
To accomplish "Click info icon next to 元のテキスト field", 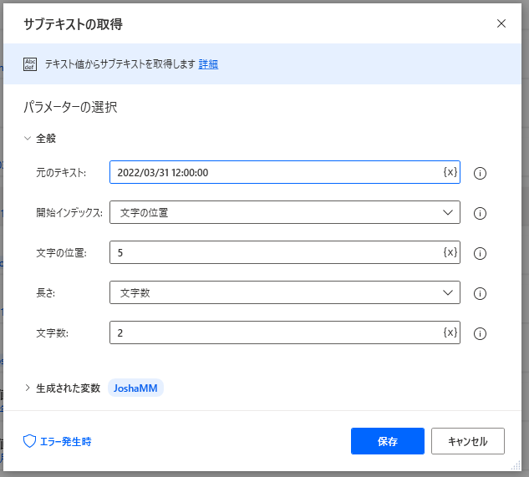I will click(x=480, y=173).
